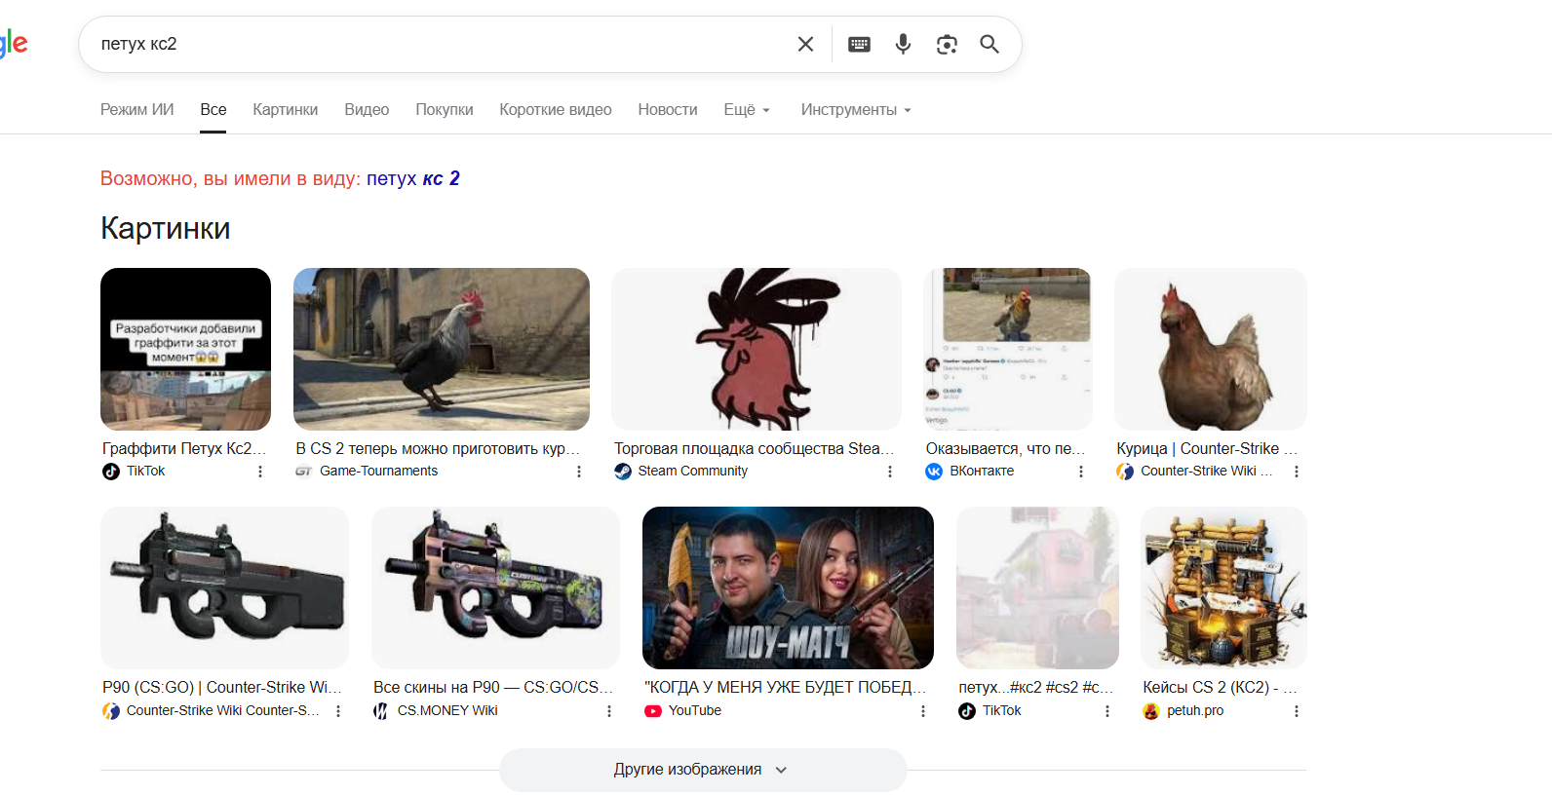Image resolution: width=1552 pixels, height=795 pixels.
Task: Click the petuh.pro favicon
Action: pos(1151,711)
